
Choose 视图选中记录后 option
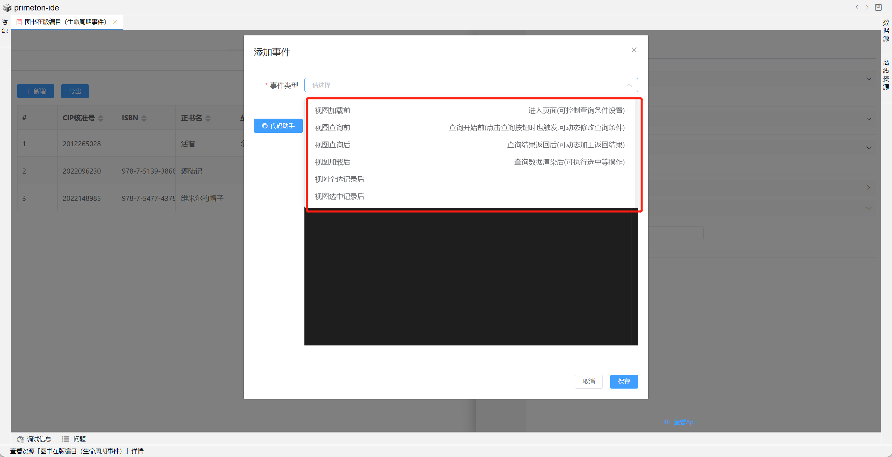tap(339, 196)
